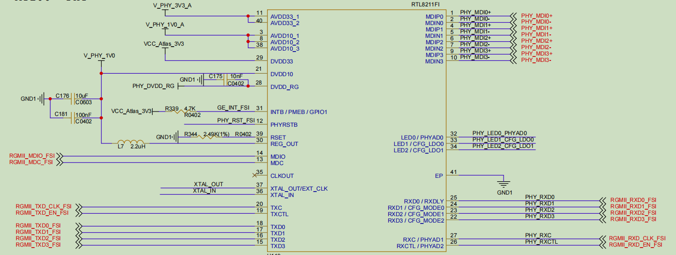This screenshot has width=676, height=255.
Task: Click the REG_OUT pin name
Action: click(284, 144)
